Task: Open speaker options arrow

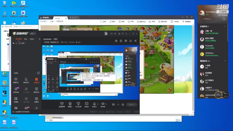Action: click(x=106, y=104)
